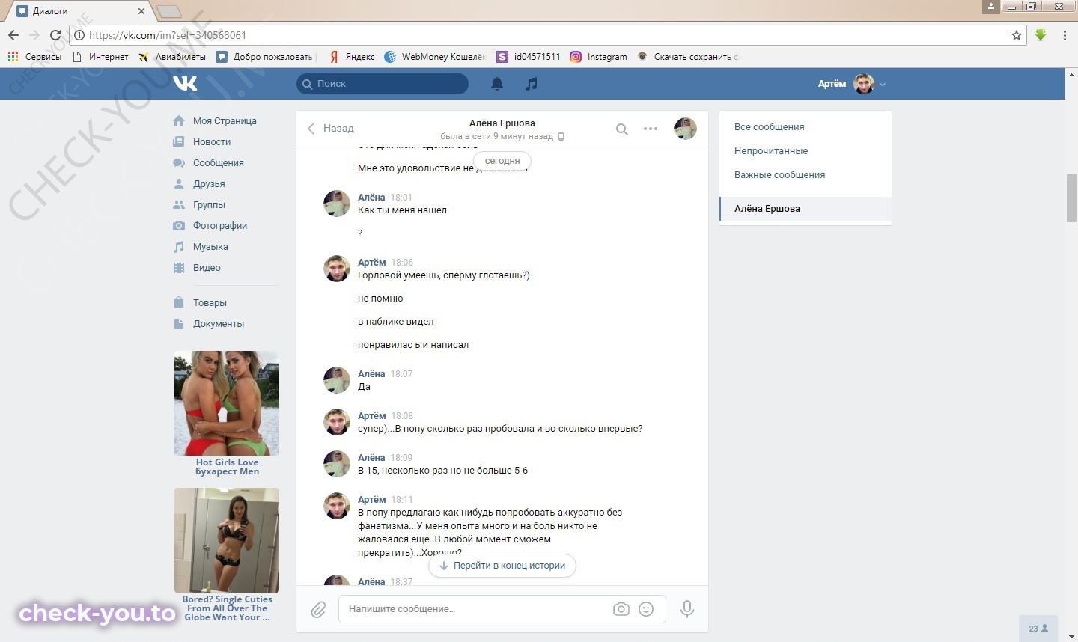This screenshot has height=642, width=1078.
Task: Open the online friends counter 23
Action: coord(1038,629)
